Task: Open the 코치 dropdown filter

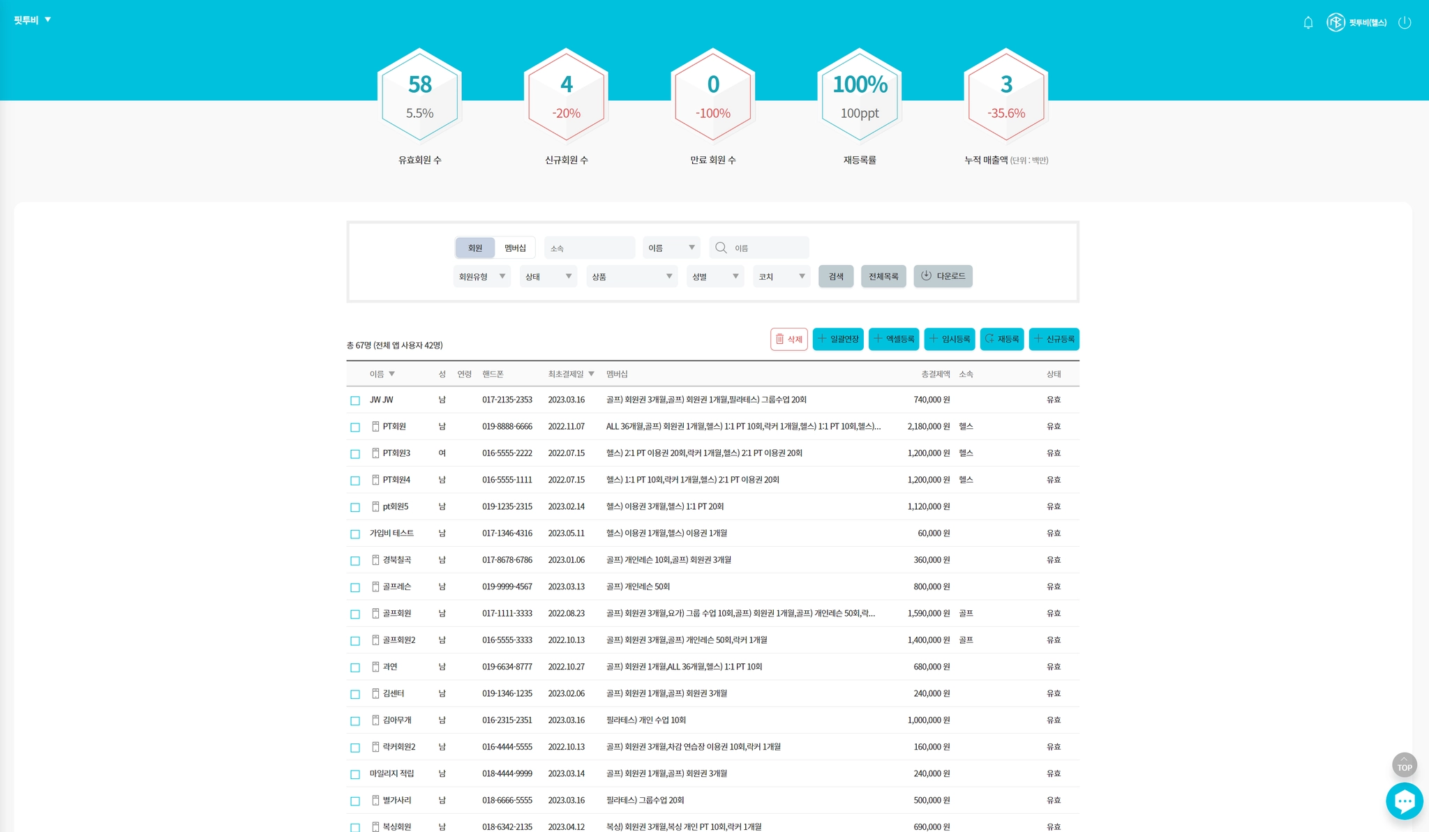Action: (x=781, y=276)
